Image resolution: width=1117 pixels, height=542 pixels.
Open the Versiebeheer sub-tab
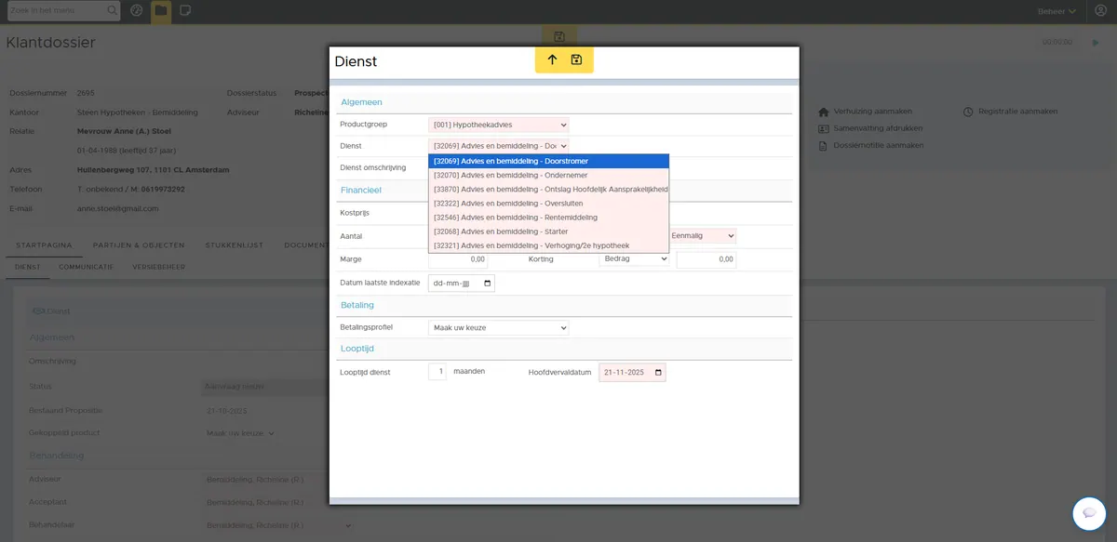point(160,267)
